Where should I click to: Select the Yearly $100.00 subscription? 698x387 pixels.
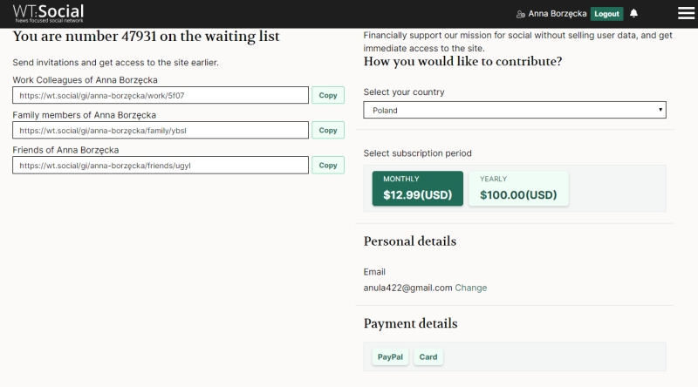pos(518,188)
